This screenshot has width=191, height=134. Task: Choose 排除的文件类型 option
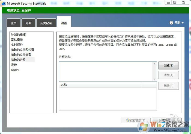coord(21,55)
